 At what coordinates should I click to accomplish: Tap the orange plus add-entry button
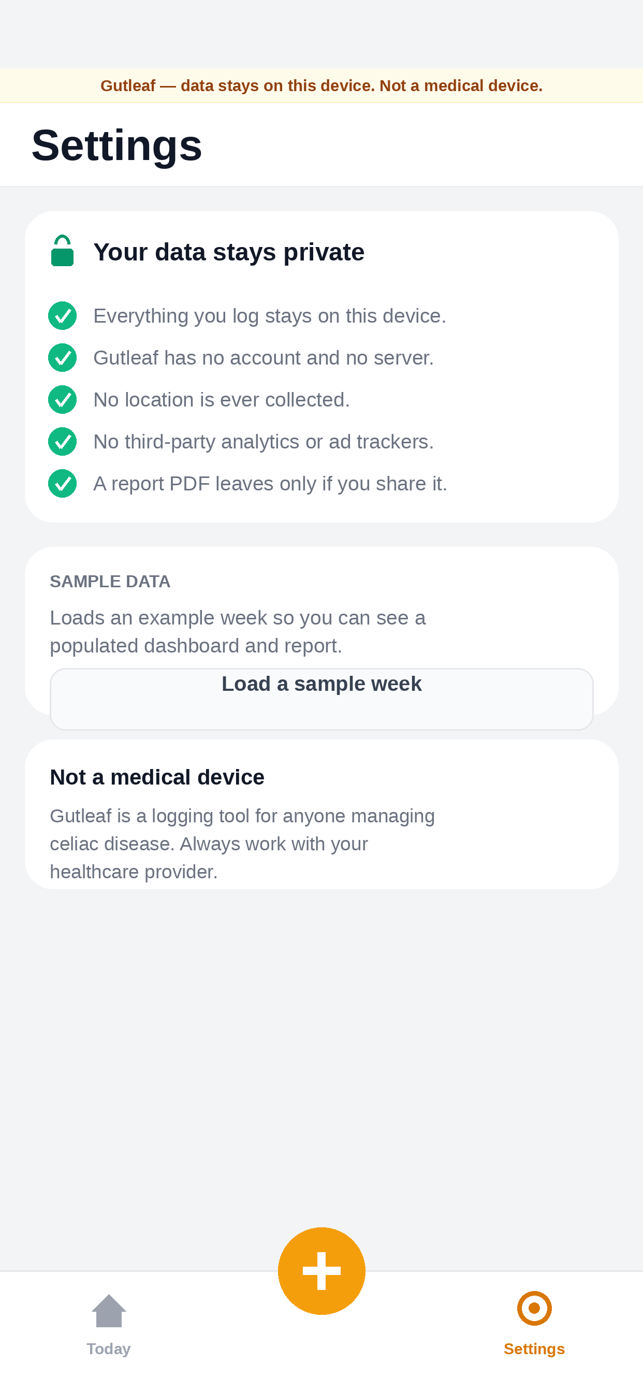[x=321, y=1270]
